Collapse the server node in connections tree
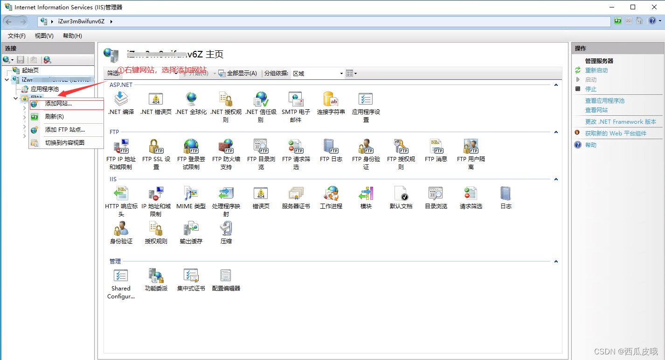Viewport: 665px width, 360px height. pos(7,80)
